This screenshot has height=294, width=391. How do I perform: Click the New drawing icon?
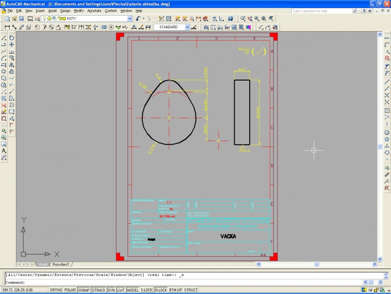coord(7,19)
